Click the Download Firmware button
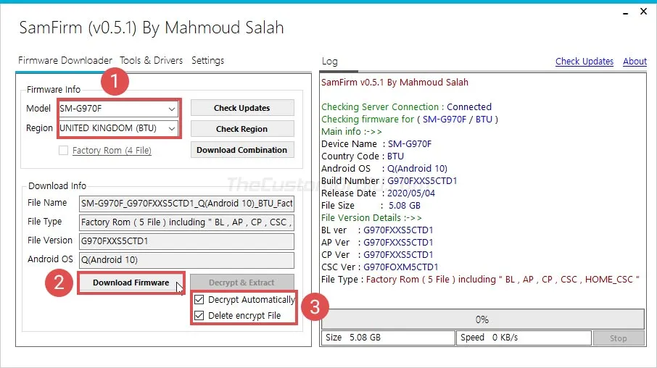Screen dimensions: 657x368 (131, 283)
